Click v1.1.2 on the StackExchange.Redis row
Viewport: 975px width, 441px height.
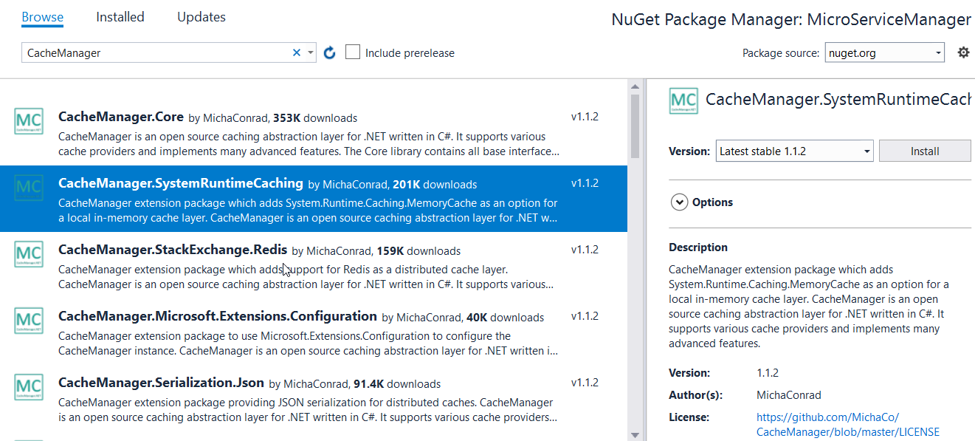pyautogui.click(x=585, y=250)
